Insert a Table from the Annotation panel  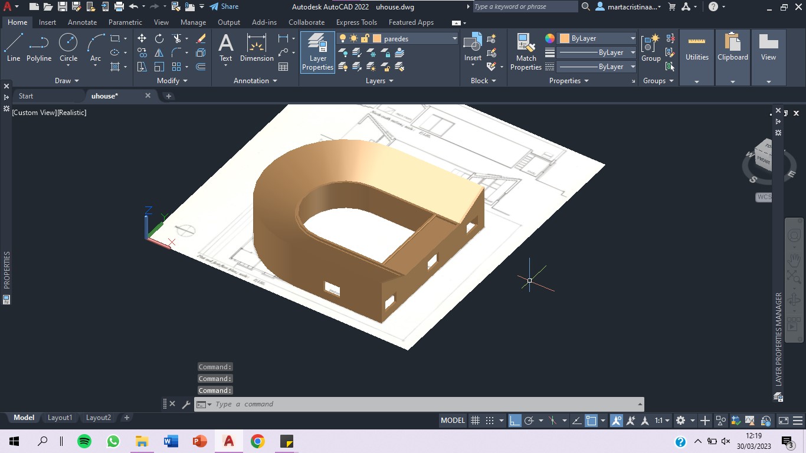click(x=283, y=67)
